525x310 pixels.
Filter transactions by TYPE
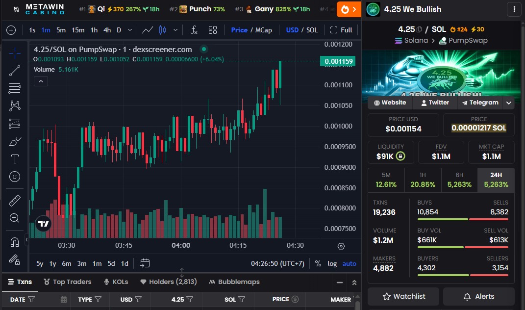98,299
